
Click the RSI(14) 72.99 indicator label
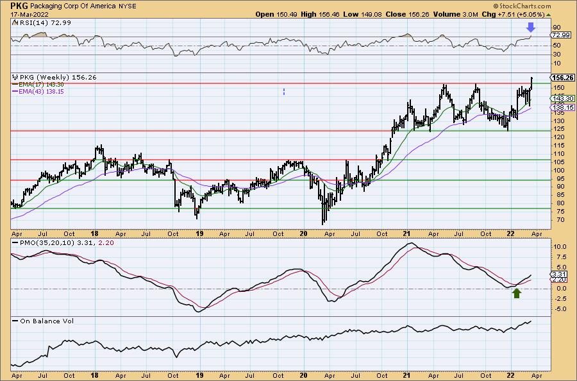click(46, 23)
